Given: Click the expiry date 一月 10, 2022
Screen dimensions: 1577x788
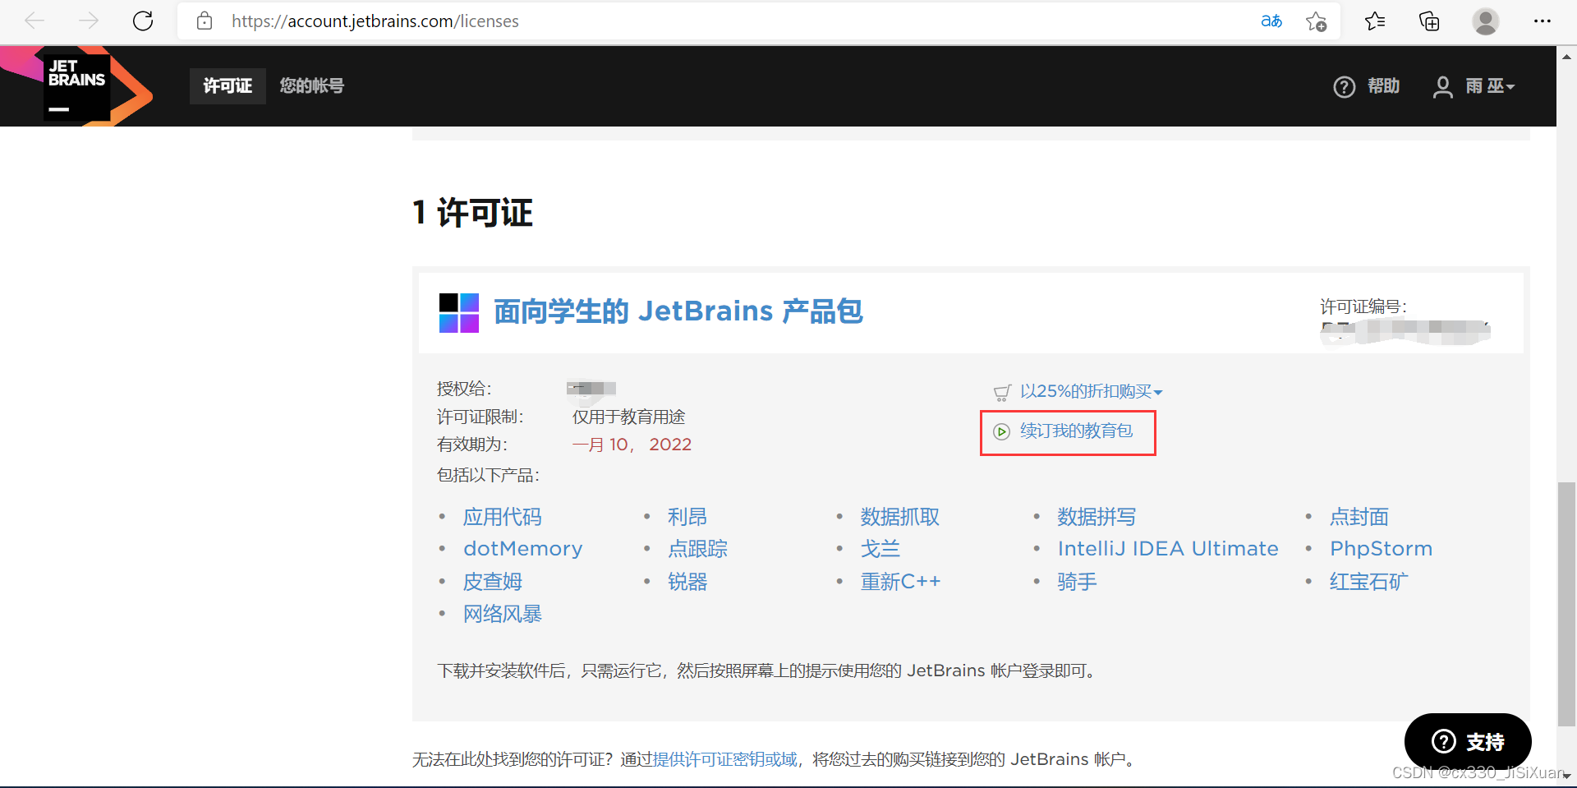Looking at the screenshot, I should click(x=632, y=445).
